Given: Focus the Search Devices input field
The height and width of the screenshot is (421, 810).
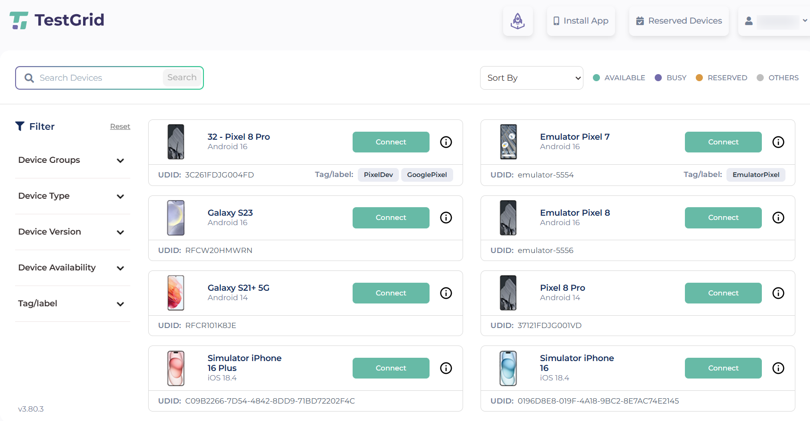Looking at the screenshot, I should pos(99,78).
